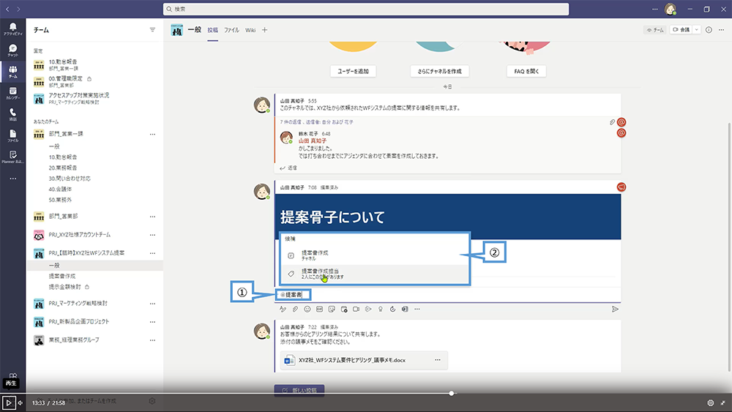
Task: Open Planner app in left rail
Action: [12, 157]
